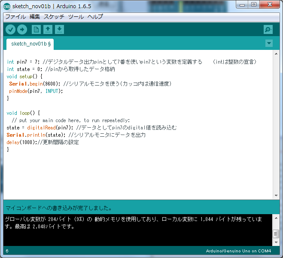Image resolution: width=283 pixels, height=258 pixels.
Task: Click 'void setup() {' line
Action: (x=24, y=77)
